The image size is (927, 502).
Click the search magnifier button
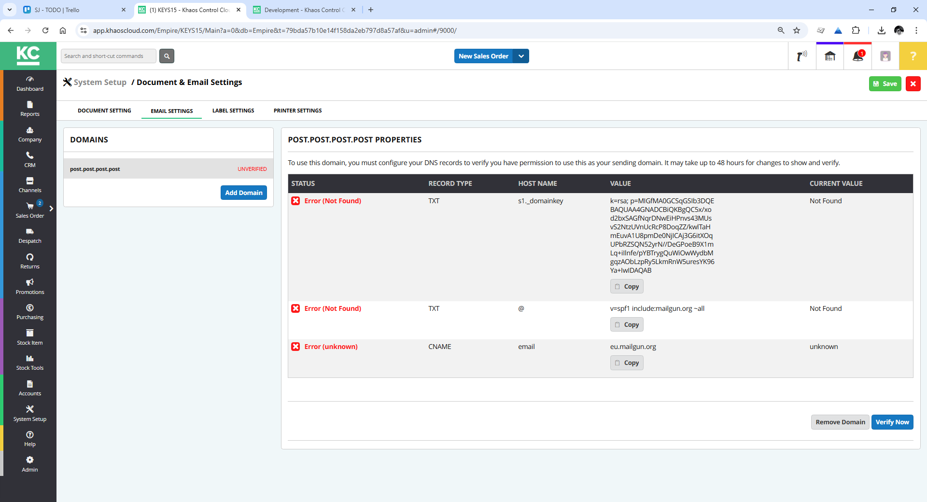[167, 56]
